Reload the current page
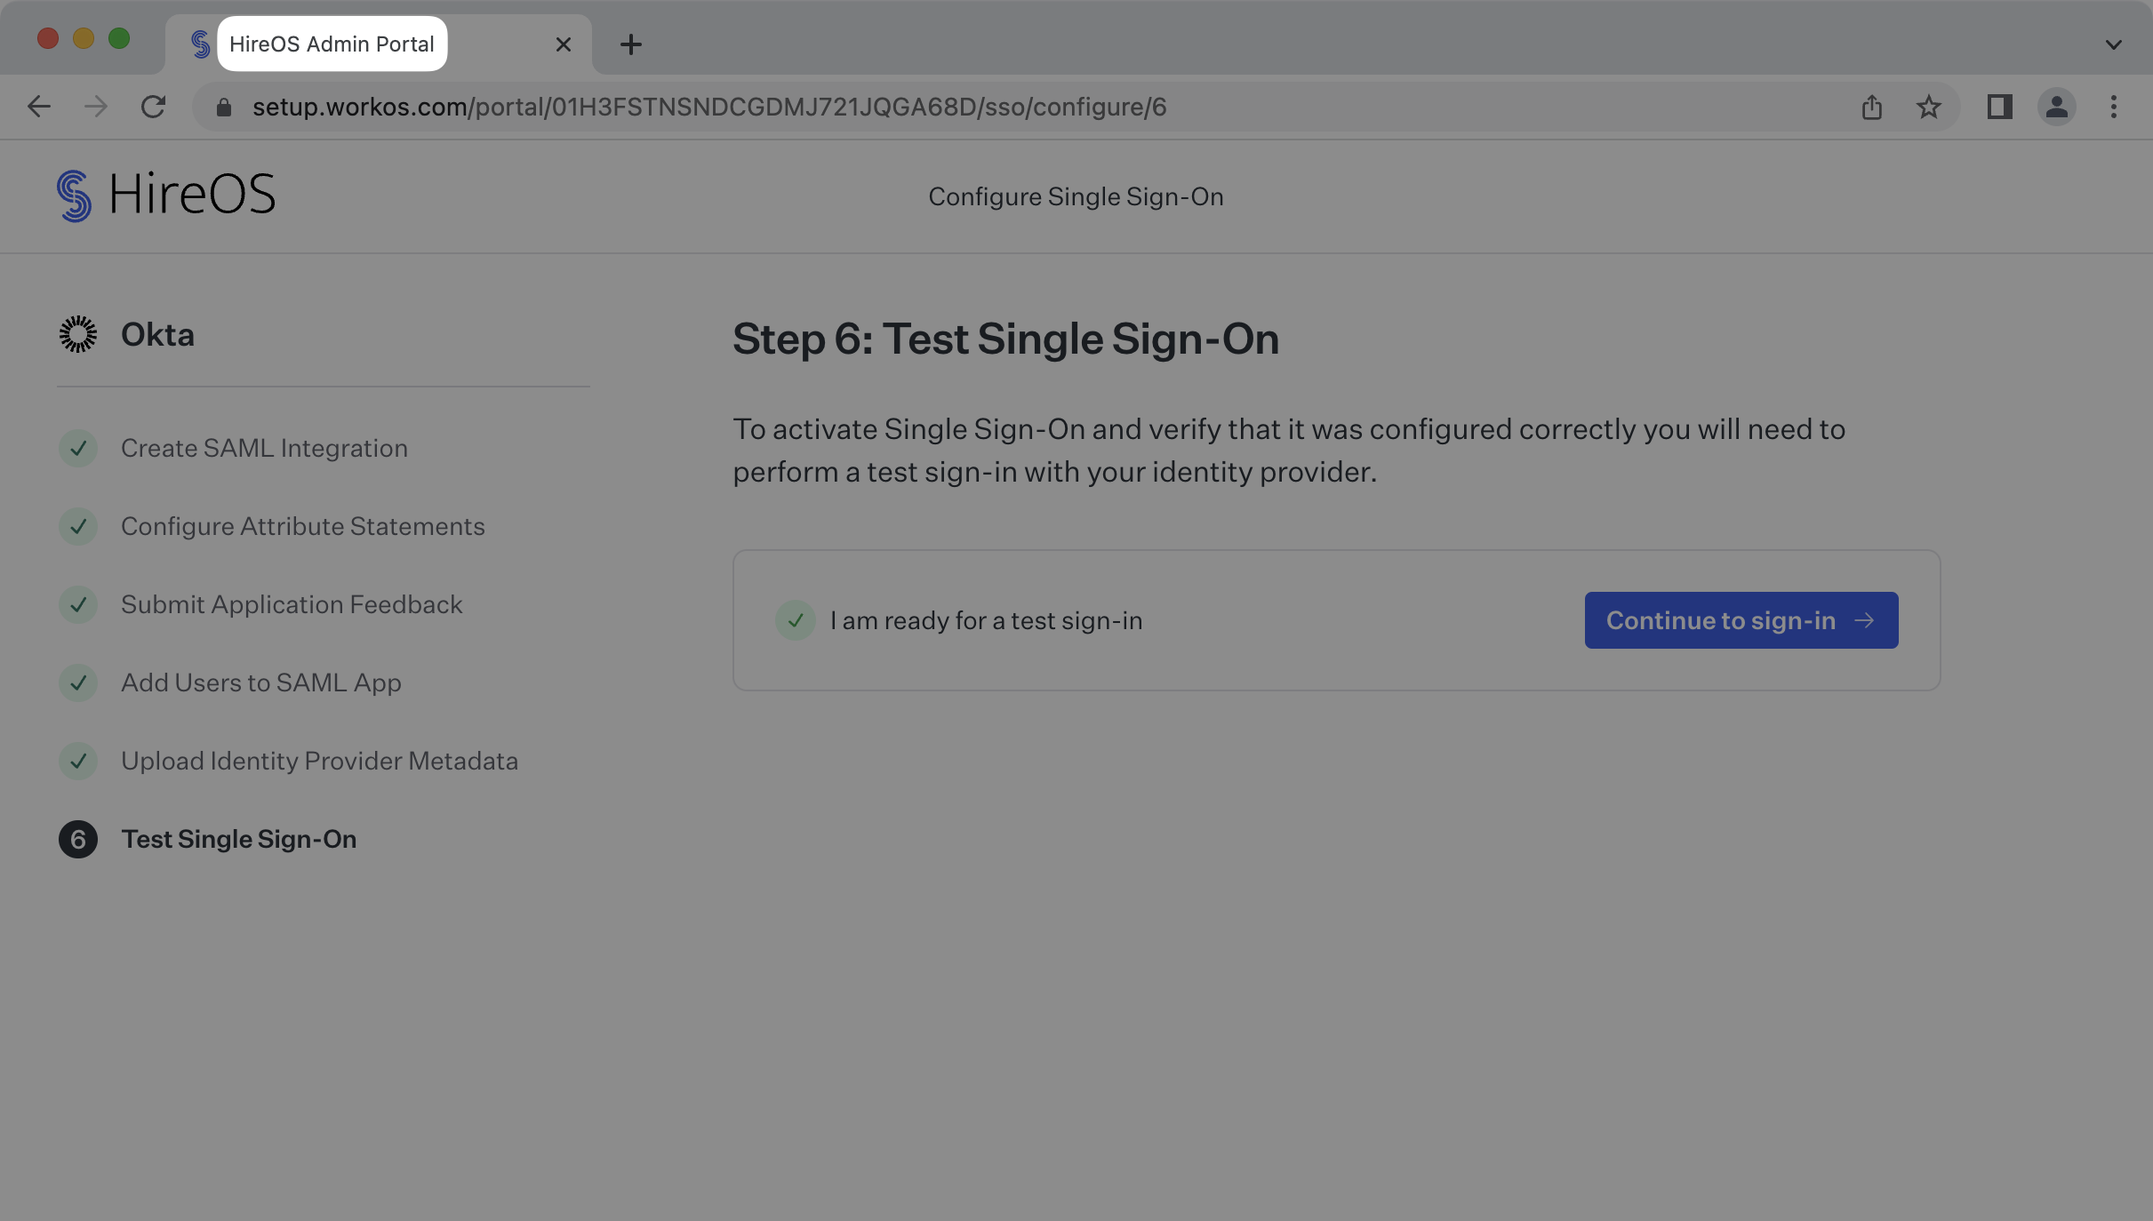Screen dimensions: 2153x1221 tap(153, 107)
